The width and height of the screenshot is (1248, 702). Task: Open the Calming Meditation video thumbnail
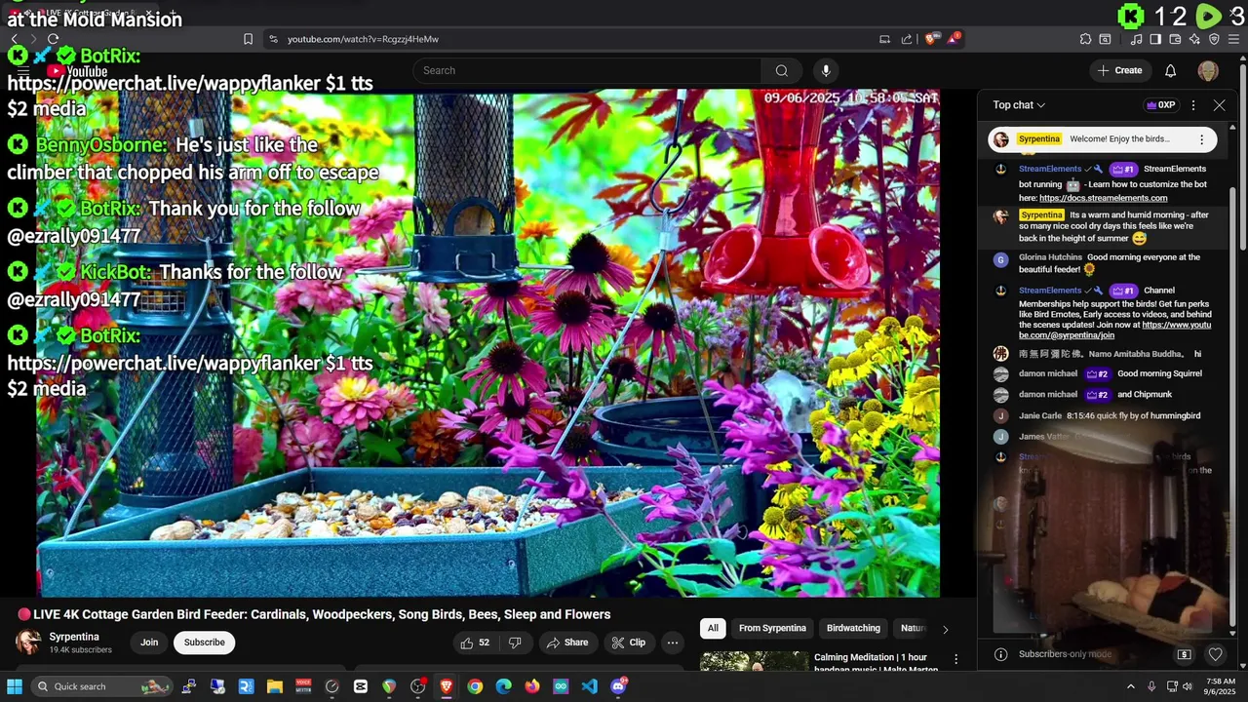pyautogui.click(x=753, y=662)
